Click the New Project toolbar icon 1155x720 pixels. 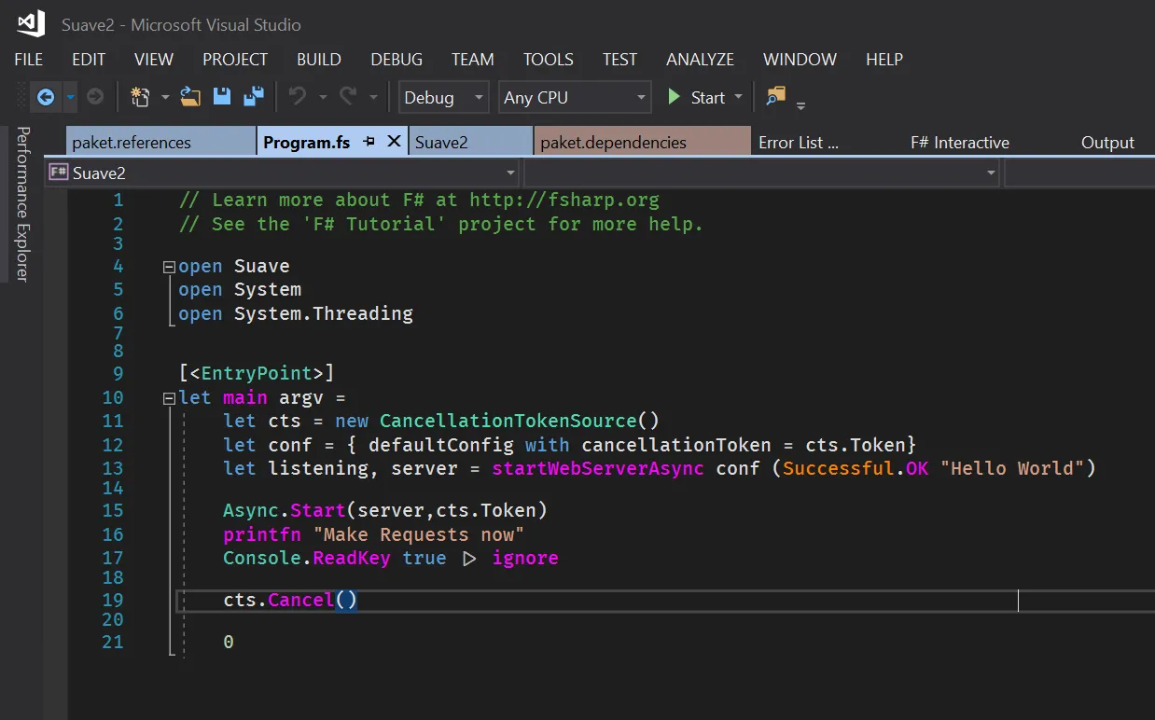tap(141, 97)
